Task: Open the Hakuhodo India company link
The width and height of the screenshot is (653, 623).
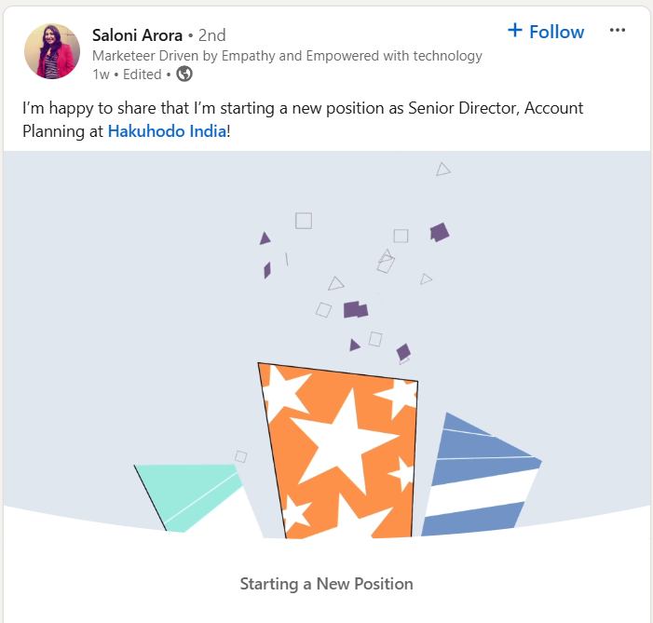Action: (167, 131)
